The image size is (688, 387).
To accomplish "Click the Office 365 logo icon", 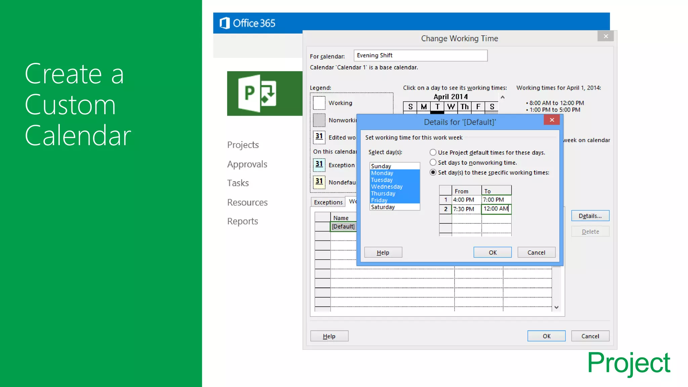I will point(224,23).
